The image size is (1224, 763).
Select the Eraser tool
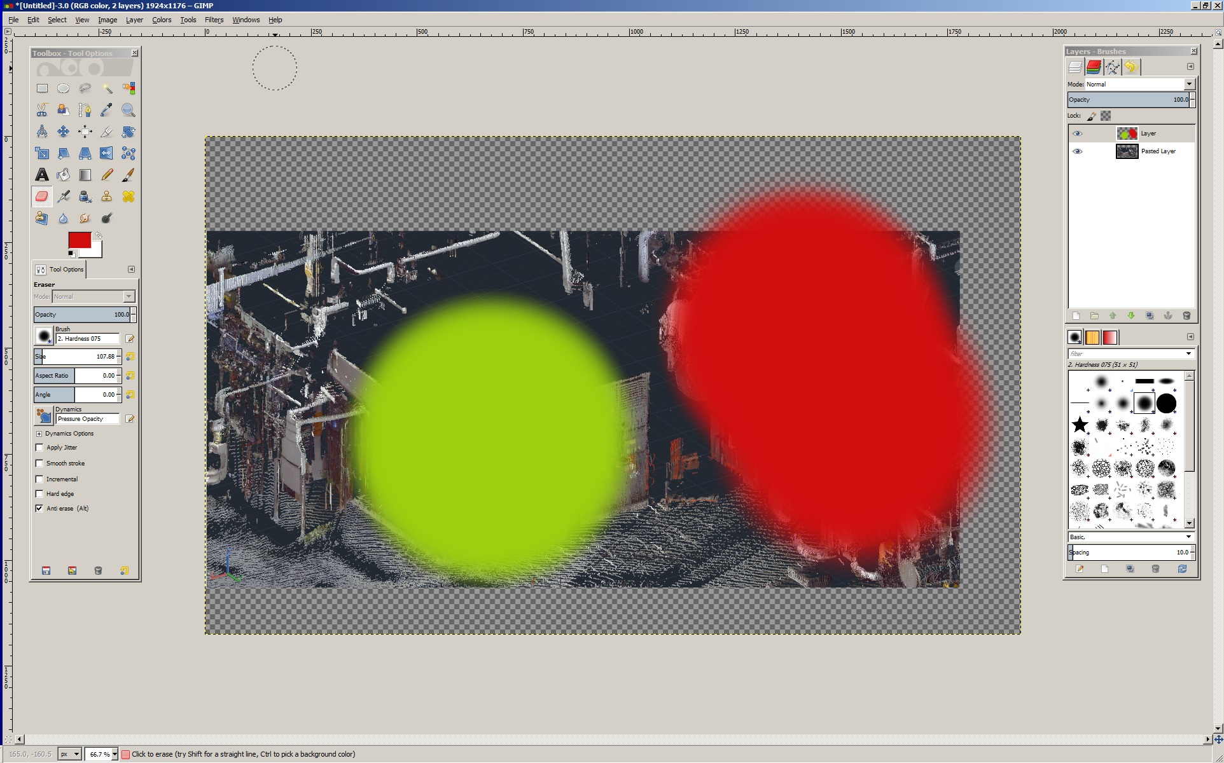[x=42, y=196]
